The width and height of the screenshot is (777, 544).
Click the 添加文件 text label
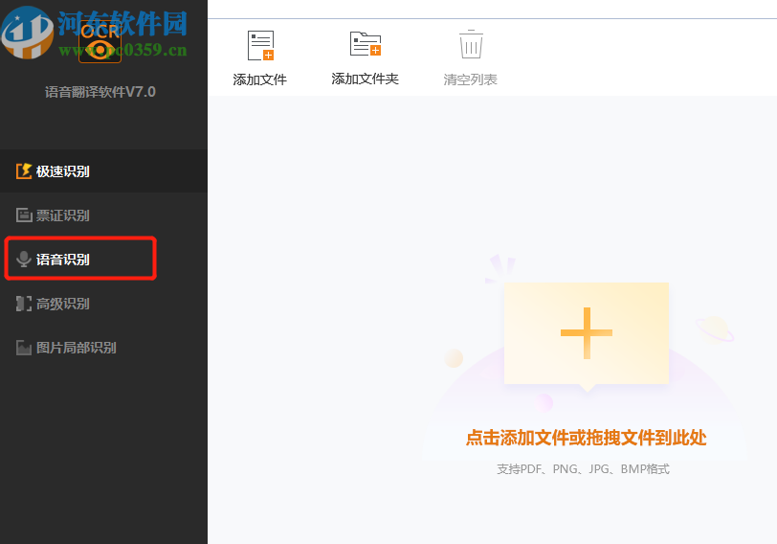point(260,79)
